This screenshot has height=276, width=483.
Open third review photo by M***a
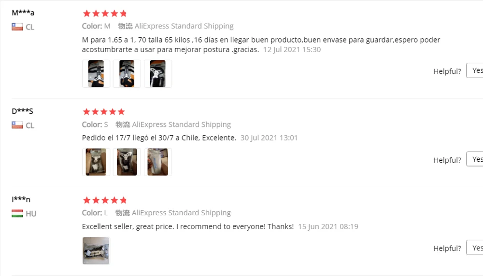pos(158,73)
